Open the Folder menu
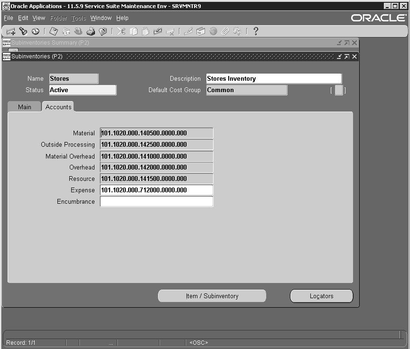This screenshot has width=410, height=349. 58,18
